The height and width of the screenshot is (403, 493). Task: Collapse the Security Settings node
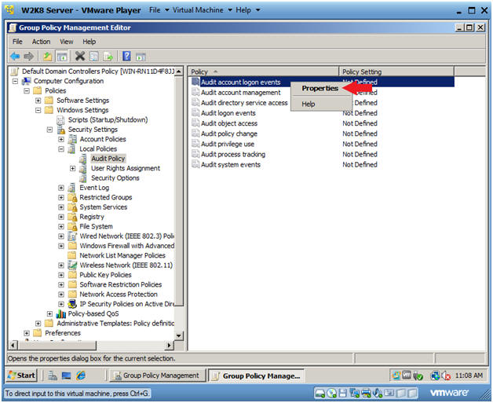click(49, 130)
